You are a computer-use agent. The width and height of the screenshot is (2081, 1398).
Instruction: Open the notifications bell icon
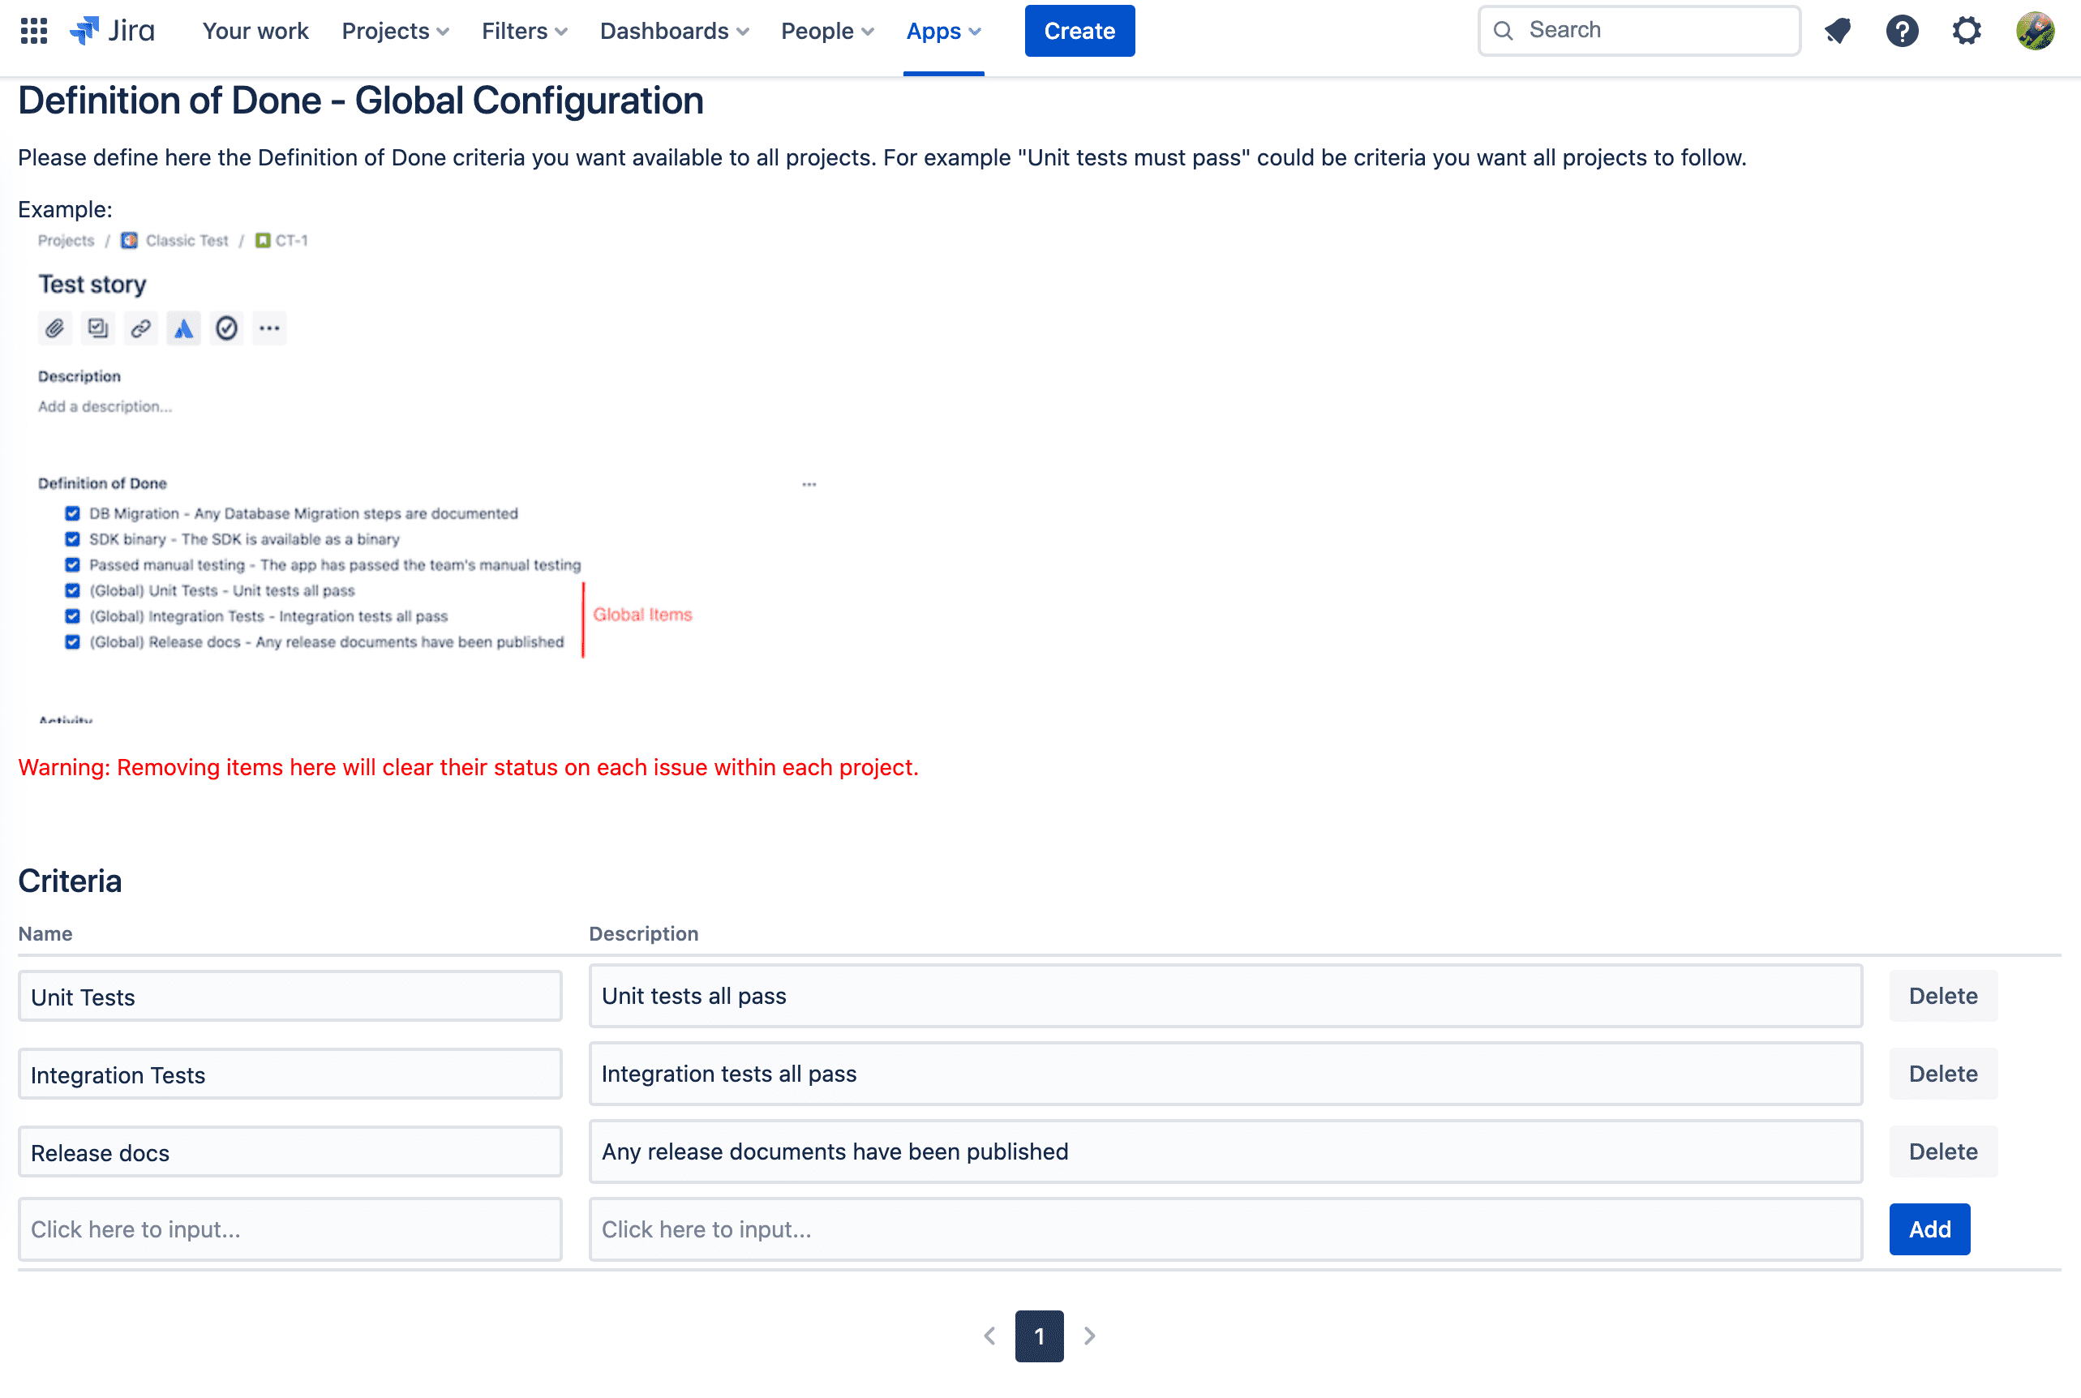[1838, 31]
